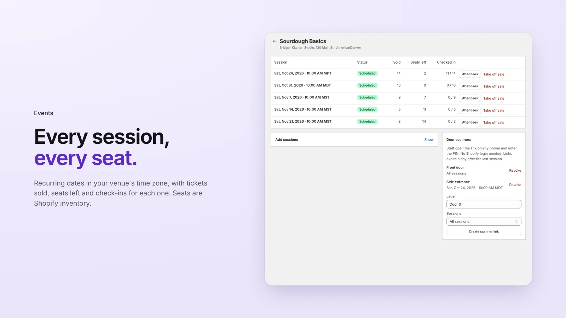
Task: Click the '0 / 16' checked-in value
Action: pos(451,85)
